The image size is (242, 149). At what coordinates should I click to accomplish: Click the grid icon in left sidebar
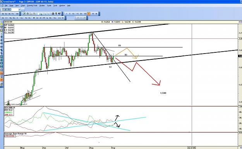pos(2,69)
